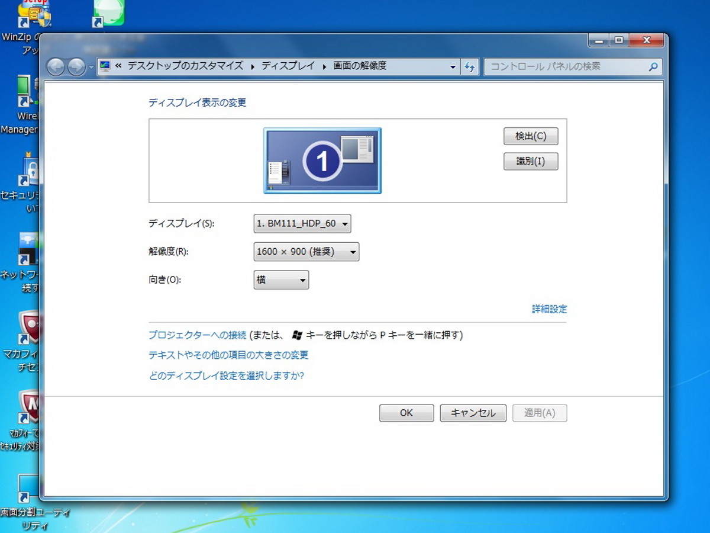Expand the ディスプレイ dropdown BM111_HDP_60
Image resolution: width=710 pixels, height=533 pixels.
302,224
